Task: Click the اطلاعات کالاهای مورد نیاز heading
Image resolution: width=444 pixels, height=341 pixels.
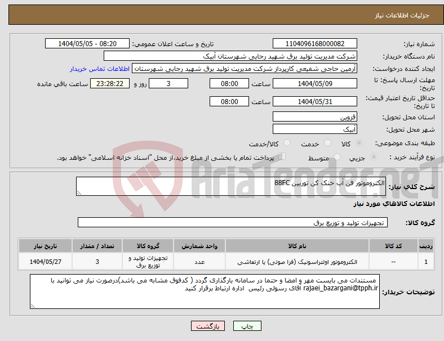Action: tap(394, 204)
